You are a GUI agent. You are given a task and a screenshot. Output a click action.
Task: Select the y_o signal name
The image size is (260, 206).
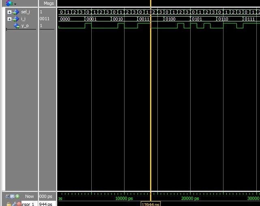click(25, 26)
